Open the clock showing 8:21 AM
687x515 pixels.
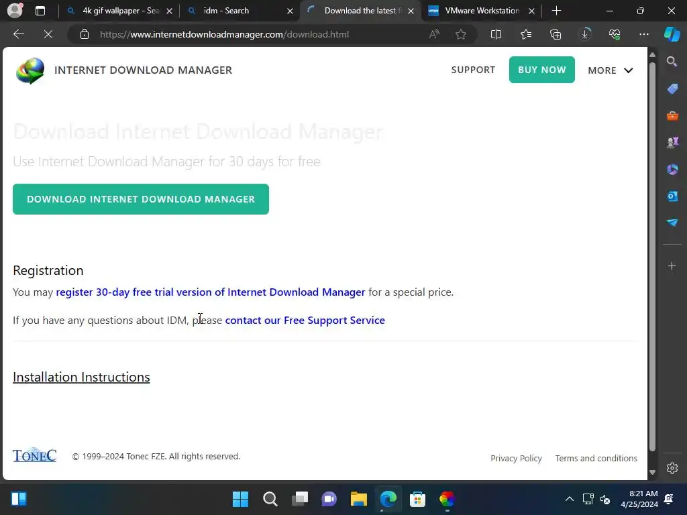(x=639, y=499)
